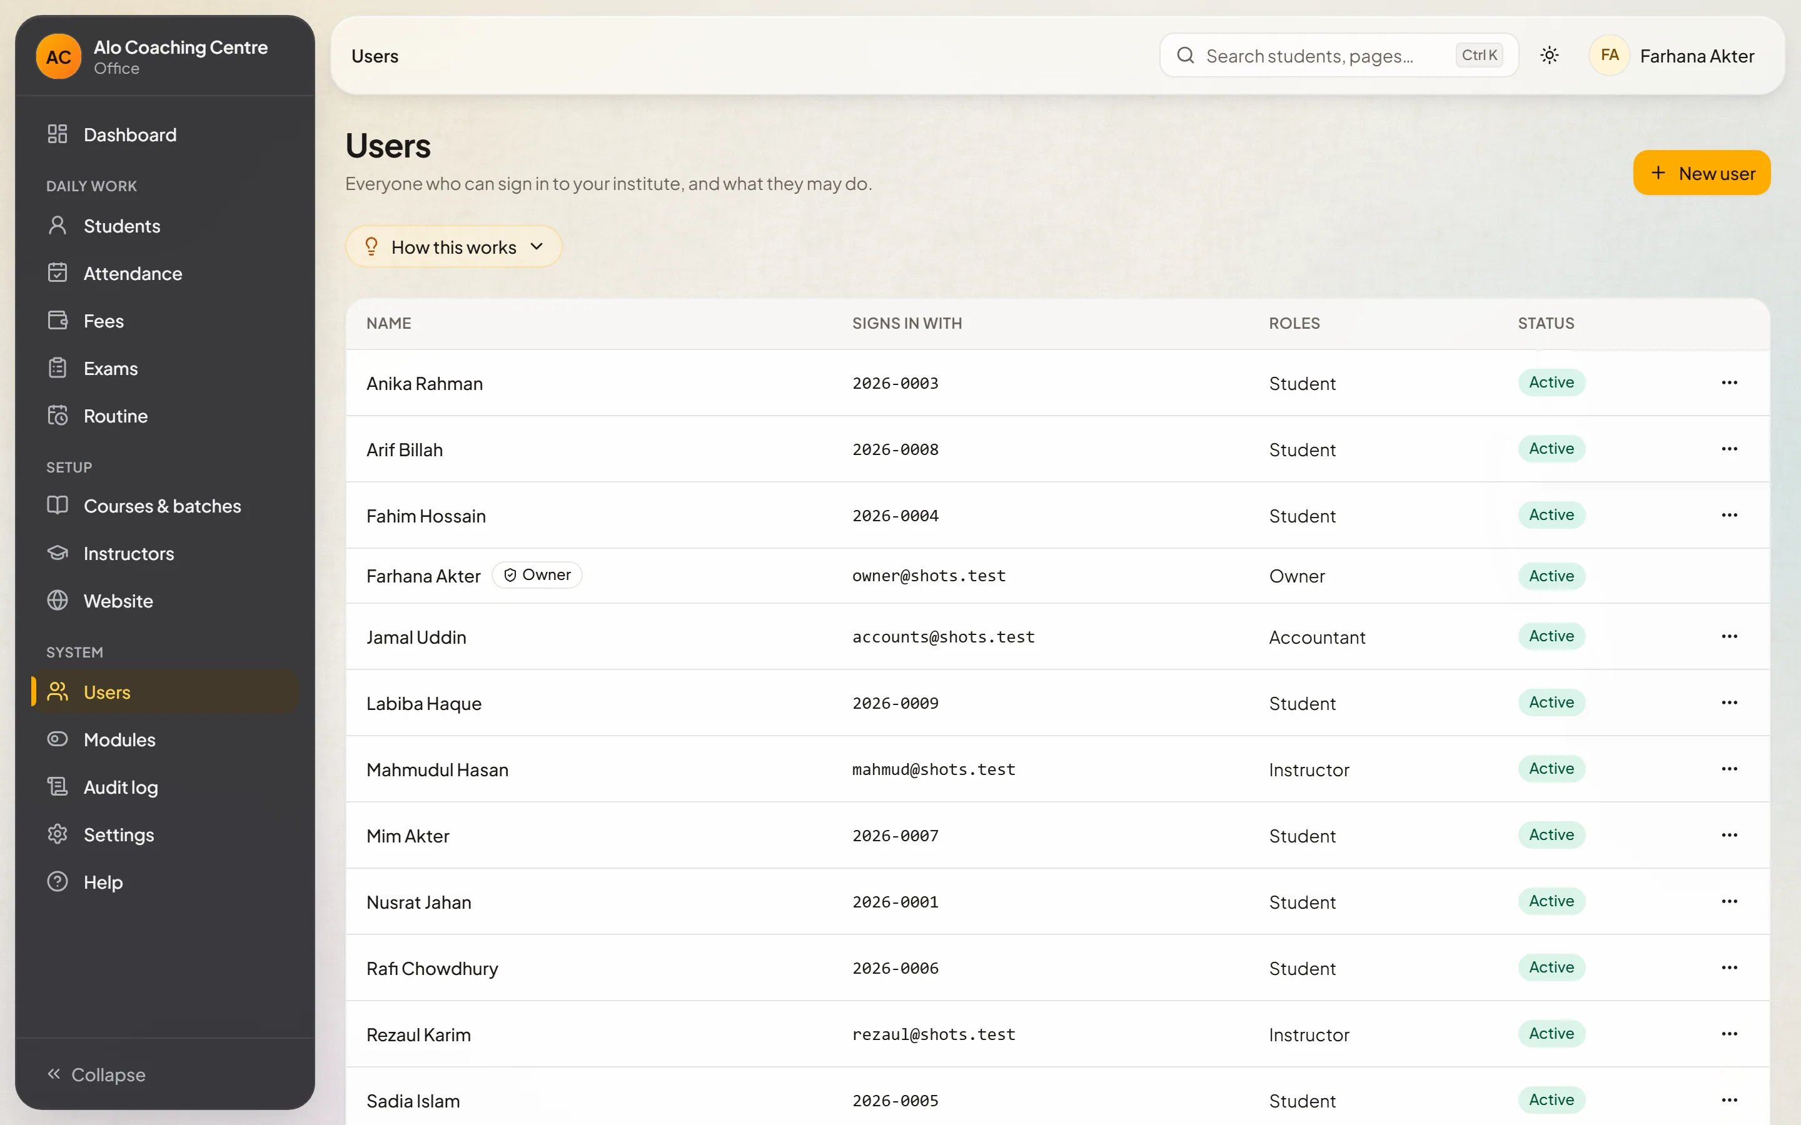1801x1125 pixels.
Task: Click the Owner shield badge
Action: coord(537,575)
